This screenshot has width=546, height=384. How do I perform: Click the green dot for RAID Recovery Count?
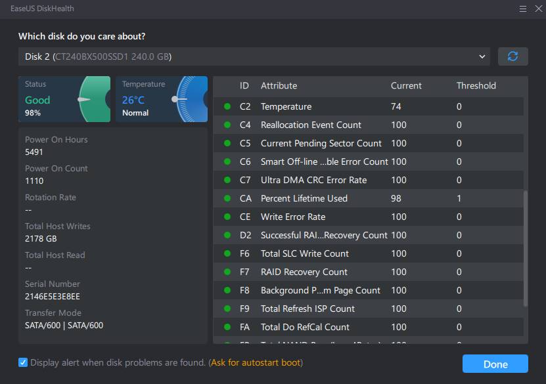227,272
